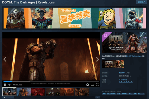Image resolution: width=149 pixels, height=99 pixels.
Task: Select the sixth screenshot thumbnail
Action: pyautogui.click(x=82, y=92)
